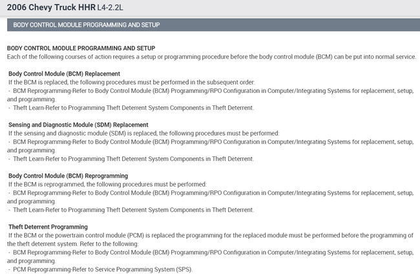Open Theft Learn reference under BCM Replacement
This screenshot has height=279, width=420.
(132, 107)
